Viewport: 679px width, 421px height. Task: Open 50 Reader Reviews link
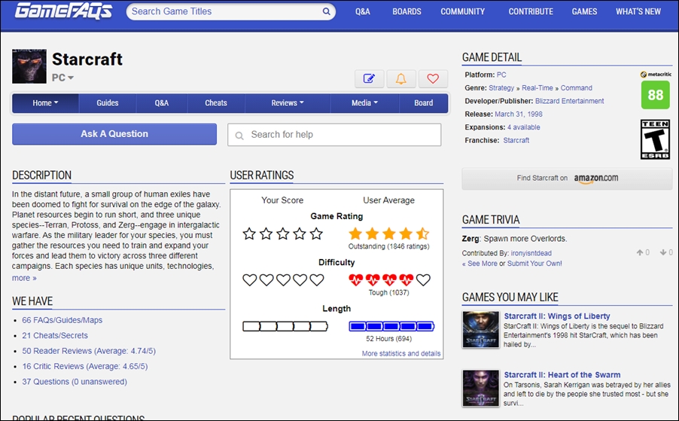coord(89,351)
